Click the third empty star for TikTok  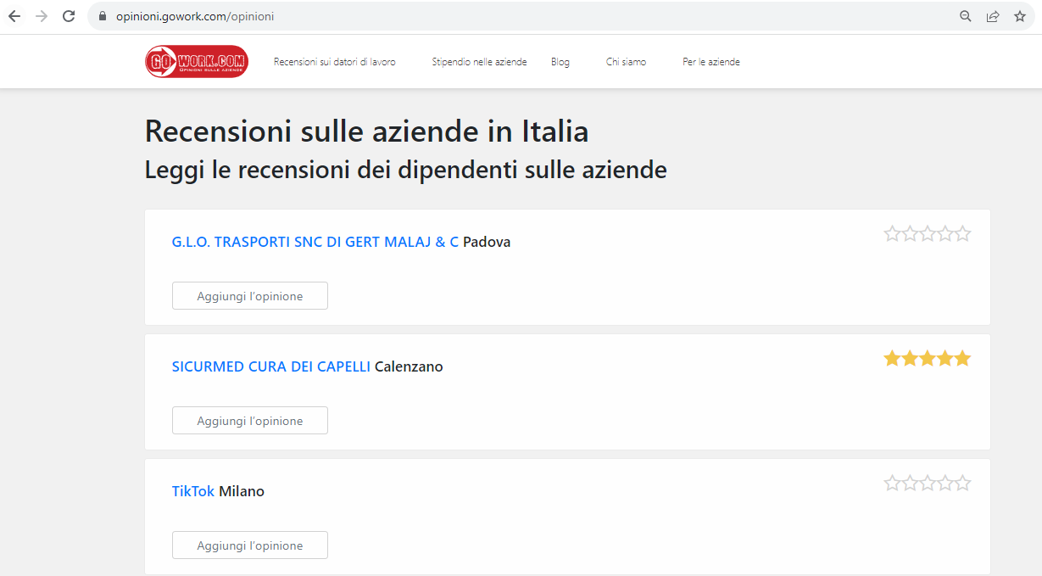pyautogui.click(x=928, y=483)
